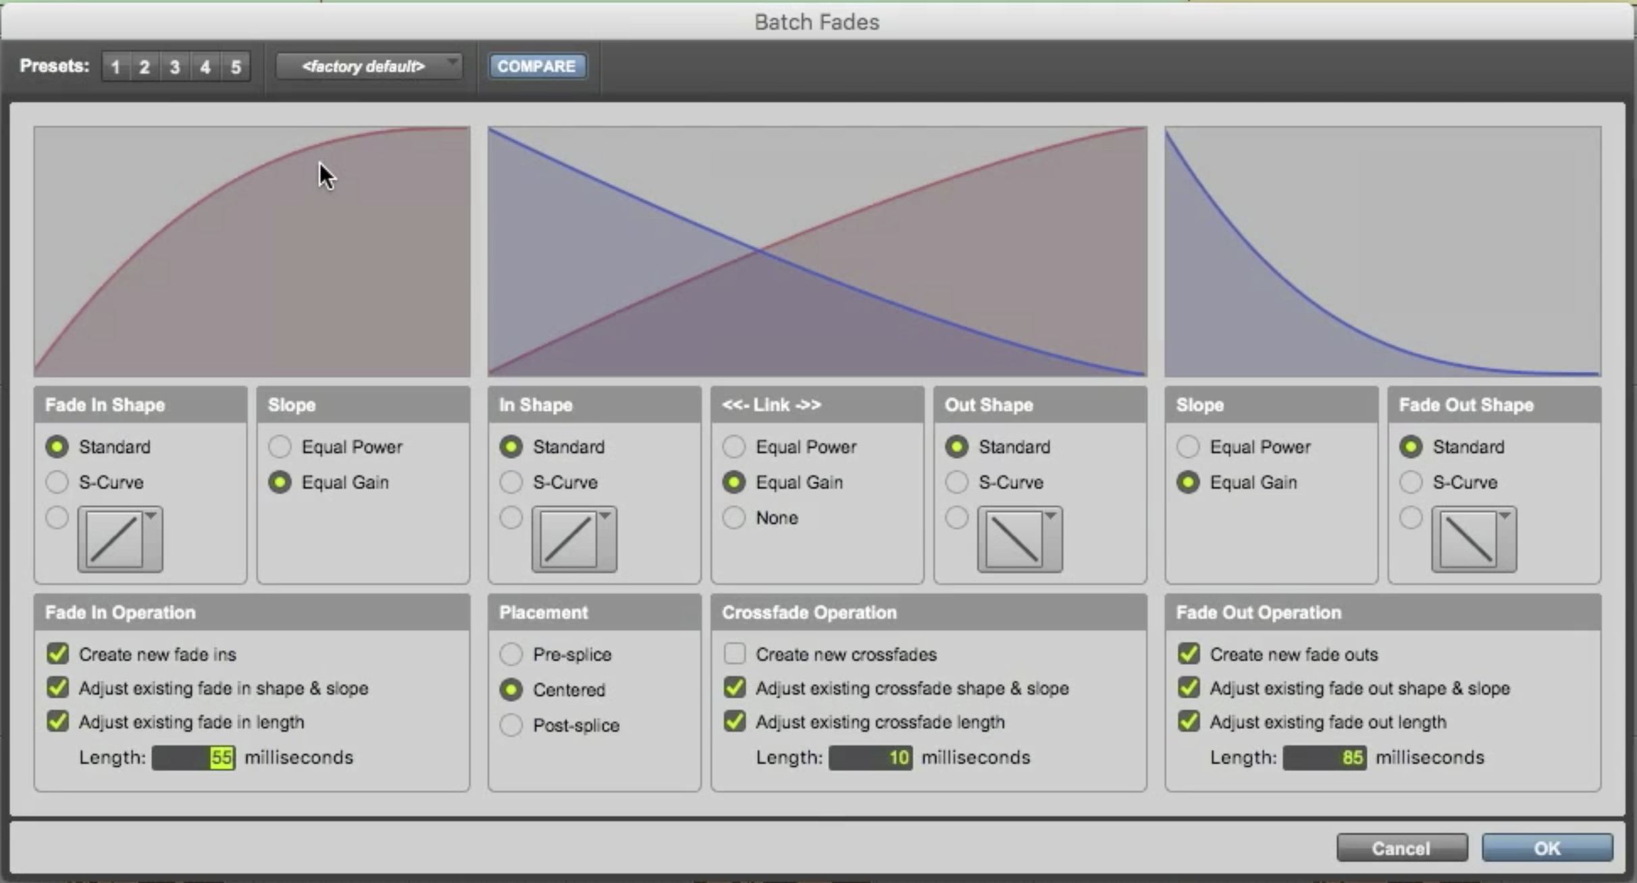This screenshot has width=1637, height=883.
Task: Click the fade in curve preview graph
Action: 252,251
